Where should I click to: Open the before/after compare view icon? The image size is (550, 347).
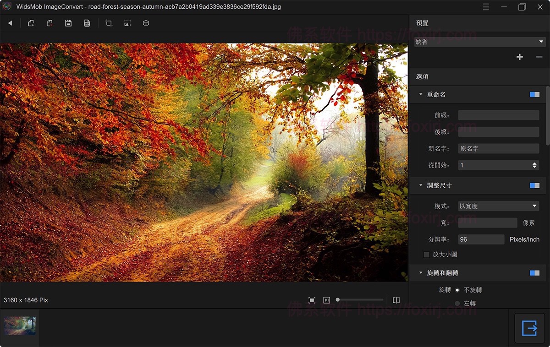[x=396, y=300]
